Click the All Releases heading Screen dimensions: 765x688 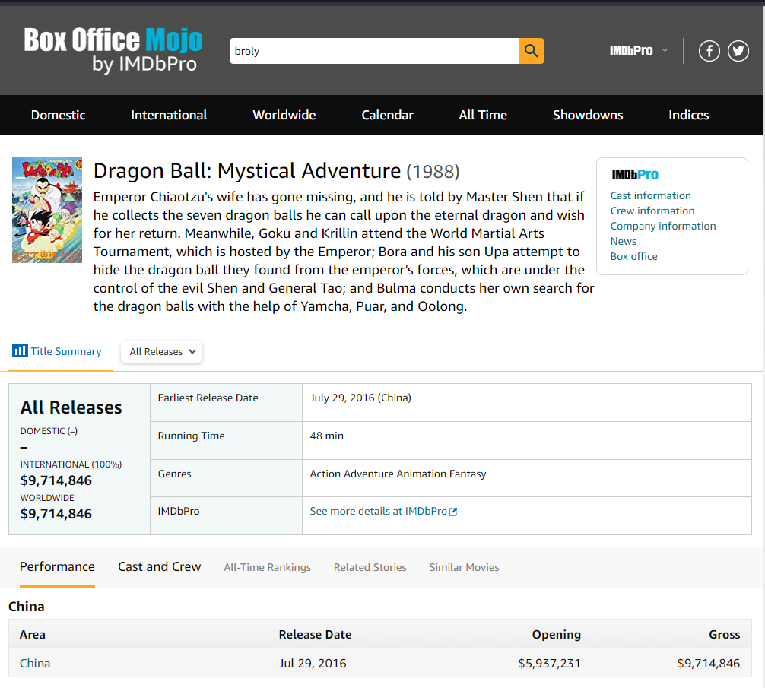click(x=71, y=407)
